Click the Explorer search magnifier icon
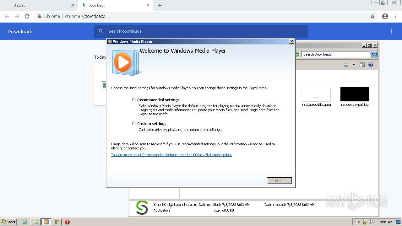Viewport: 402px width, 226px height. [374, 54]
